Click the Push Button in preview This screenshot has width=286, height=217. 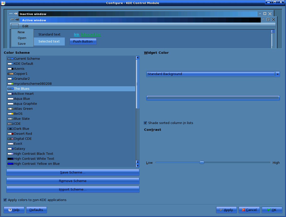tap(83, 41)
